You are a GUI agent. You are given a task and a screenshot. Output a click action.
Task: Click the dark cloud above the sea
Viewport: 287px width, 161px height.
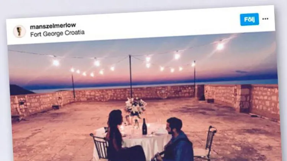point(241,72)
